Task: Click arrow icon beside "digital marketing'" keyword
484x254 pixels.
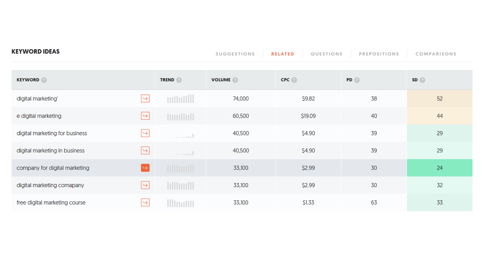Action: (x=145, y=98)
